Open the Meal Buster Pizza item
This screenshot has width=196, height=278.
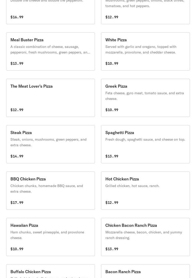(50, 51)
